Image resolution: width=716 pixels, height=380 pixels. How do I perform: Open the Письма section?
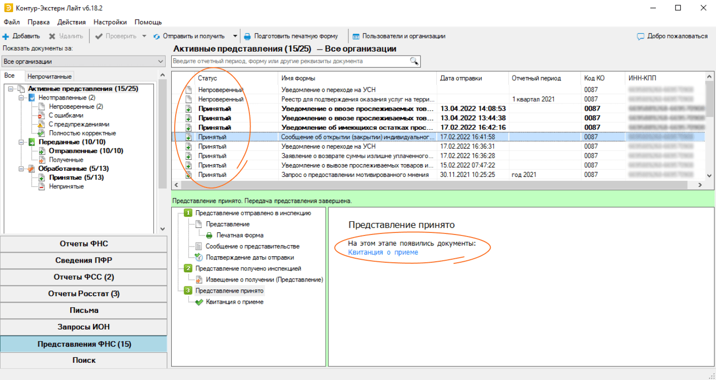[83, 310]
